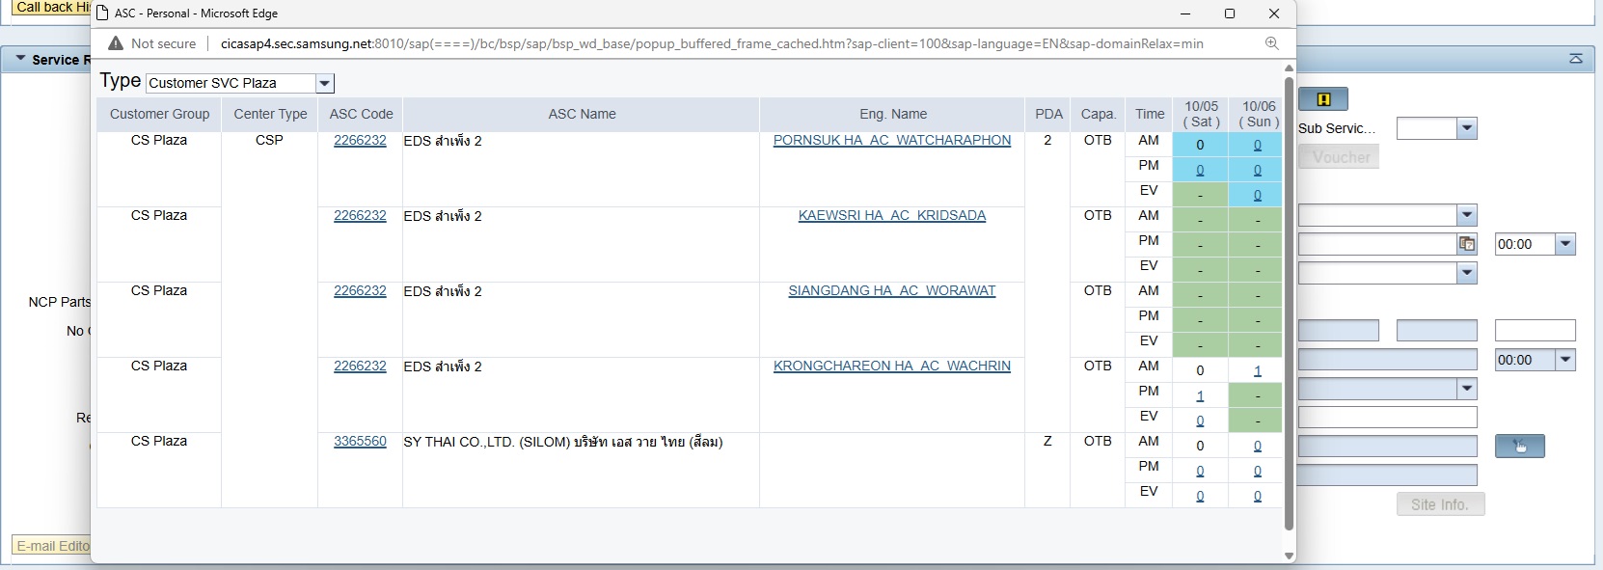Open the blue shaded dropdown under lower time row
This screenshot has height=570, width=1603.
[1467, 389]
